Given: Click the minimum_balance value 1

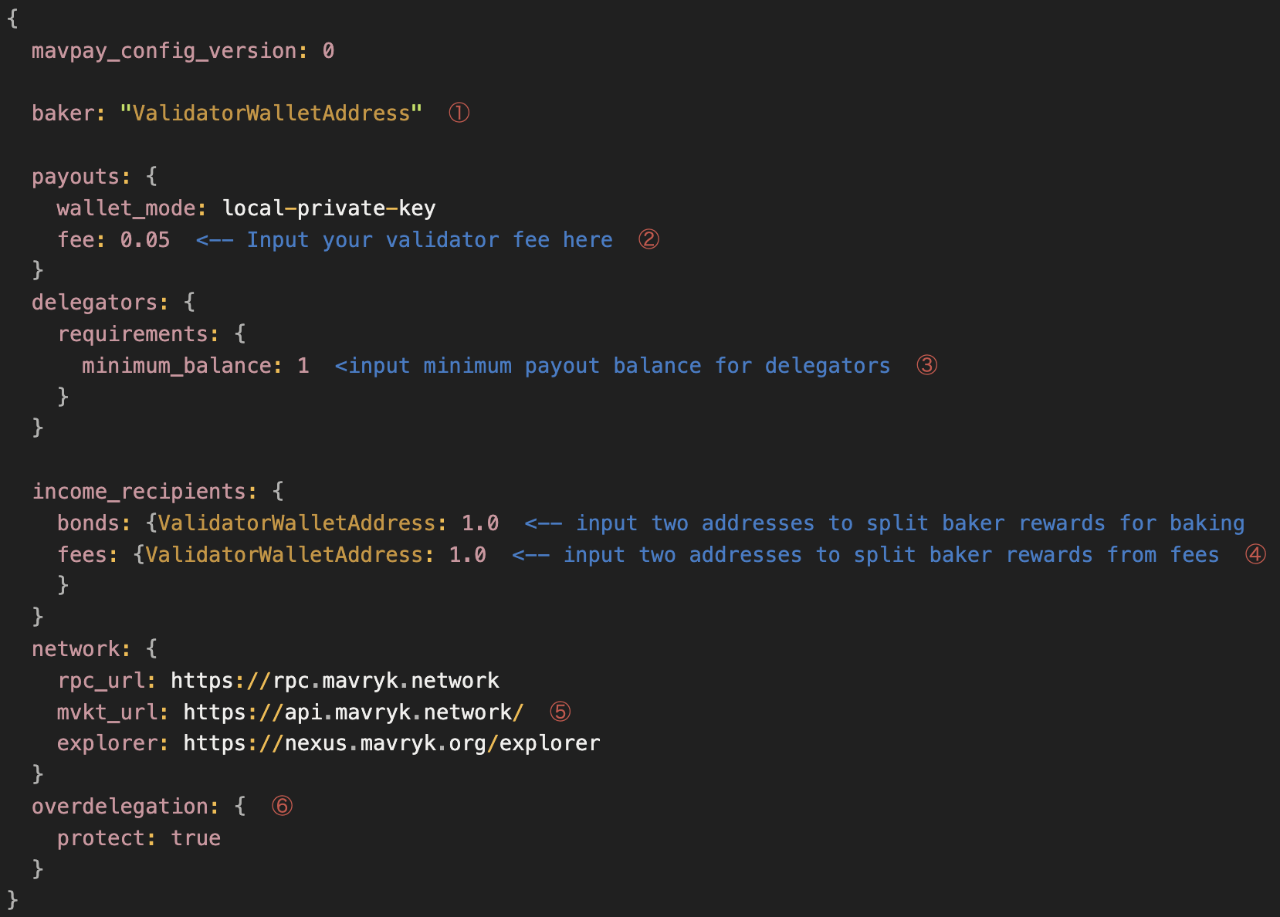Looking at the screenshot, I should [x=303, y=366].
